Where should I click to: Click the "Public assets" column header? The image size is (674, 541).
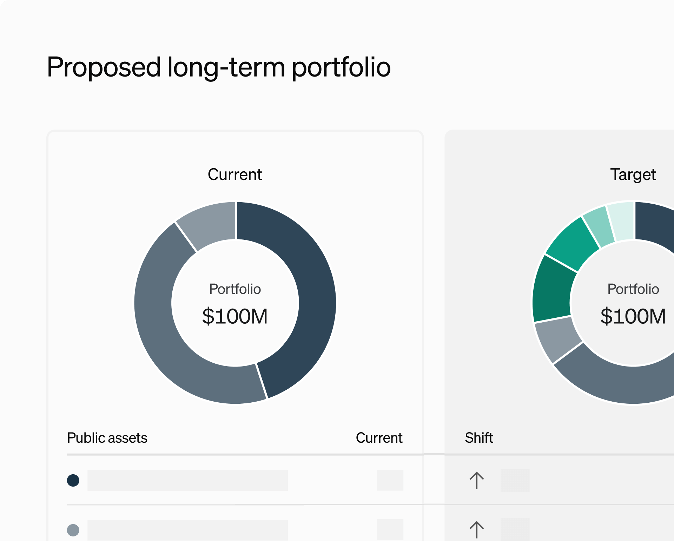pyautogui.click(x=107, y=438)
